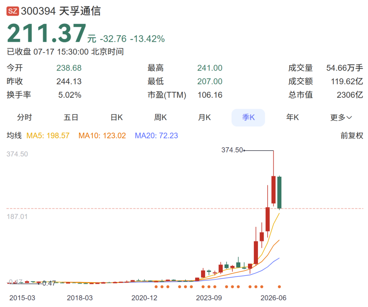The image size is (368, 307).
Task: Click the red SZ market badge icon
Action: click(13, 11)
